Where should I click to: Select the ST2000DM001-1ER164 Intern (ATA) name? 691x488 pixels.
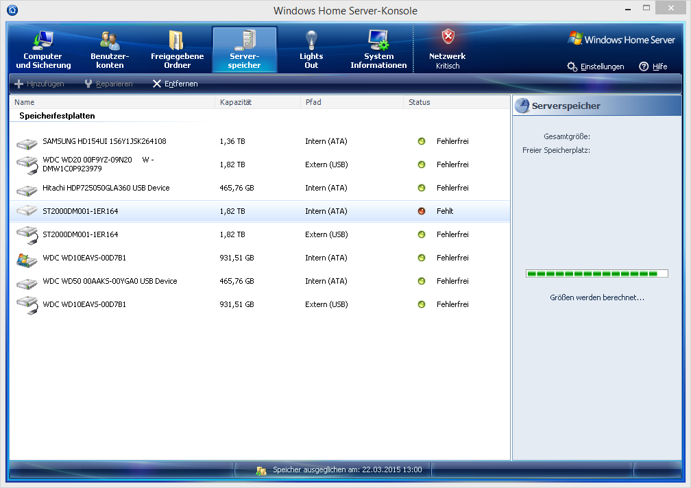81,211
